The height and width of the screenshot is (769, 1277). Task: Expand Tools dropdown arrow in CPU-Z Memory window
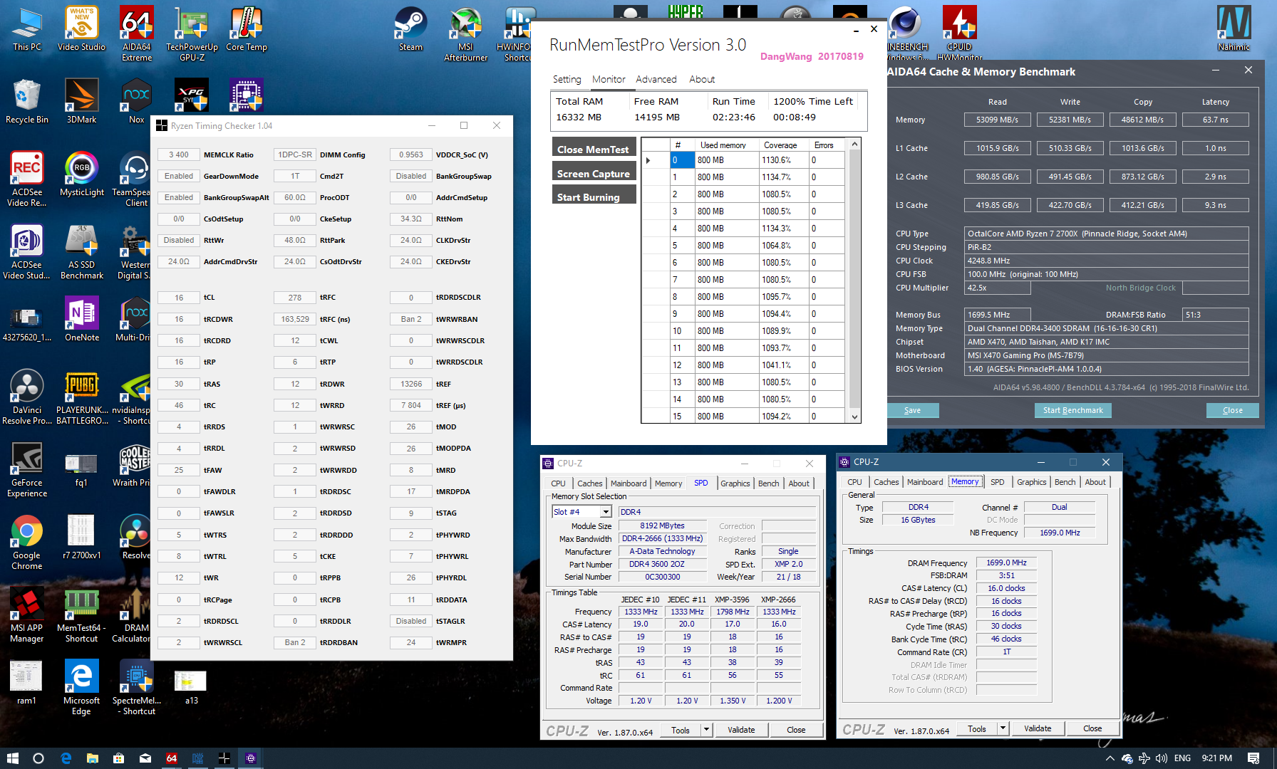(x=1003, y=728)
